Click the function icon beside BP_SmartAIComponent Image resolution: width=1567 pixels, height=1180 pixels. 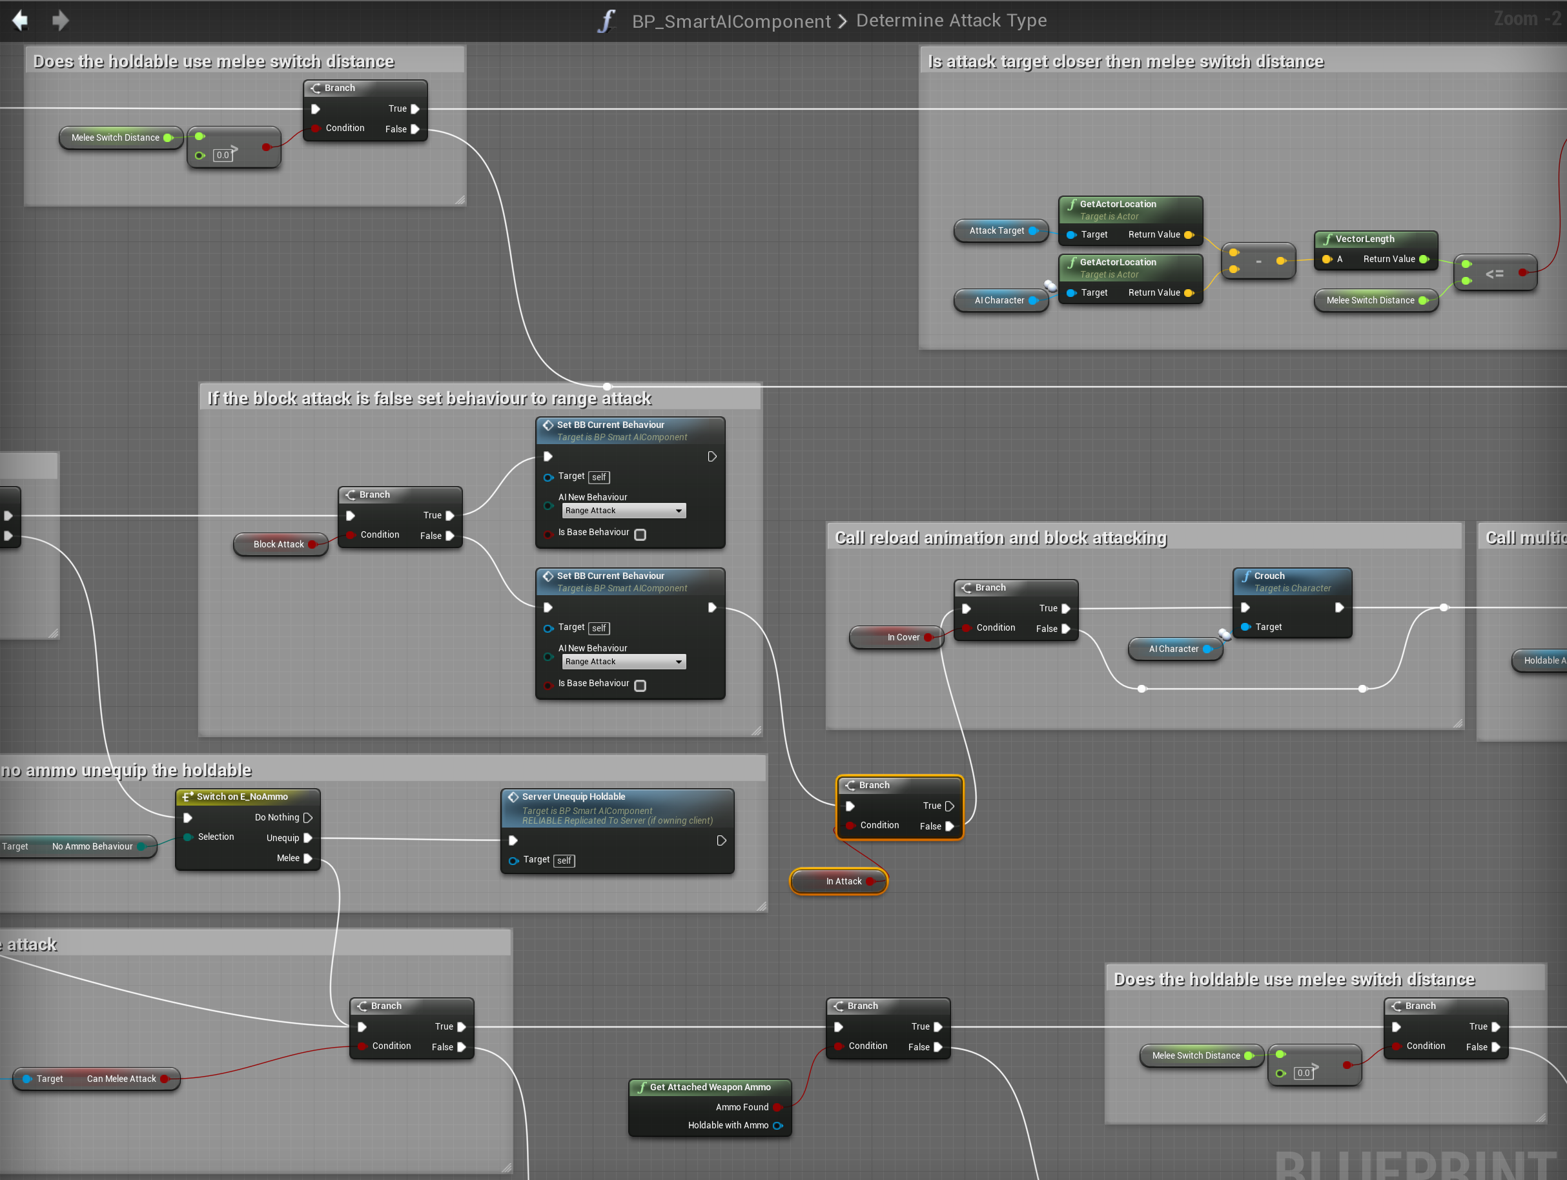(606, 21)
